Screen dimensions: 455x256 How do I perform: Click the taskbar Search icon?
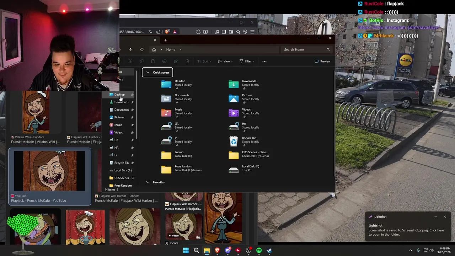[196, 250]
